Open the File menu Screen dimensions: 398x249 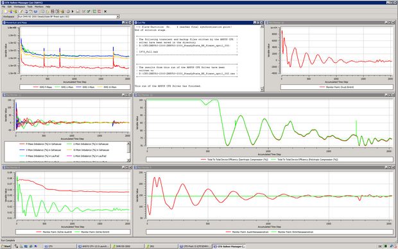(x=3, y=6)
